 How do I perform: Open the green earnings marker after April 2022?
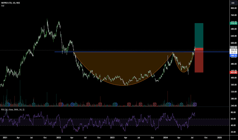[76, 104]
